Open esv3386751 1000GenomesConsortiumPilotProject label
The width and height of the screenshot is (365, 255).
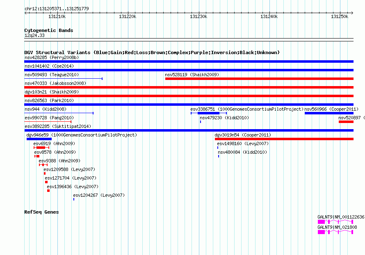coord(247,109)
